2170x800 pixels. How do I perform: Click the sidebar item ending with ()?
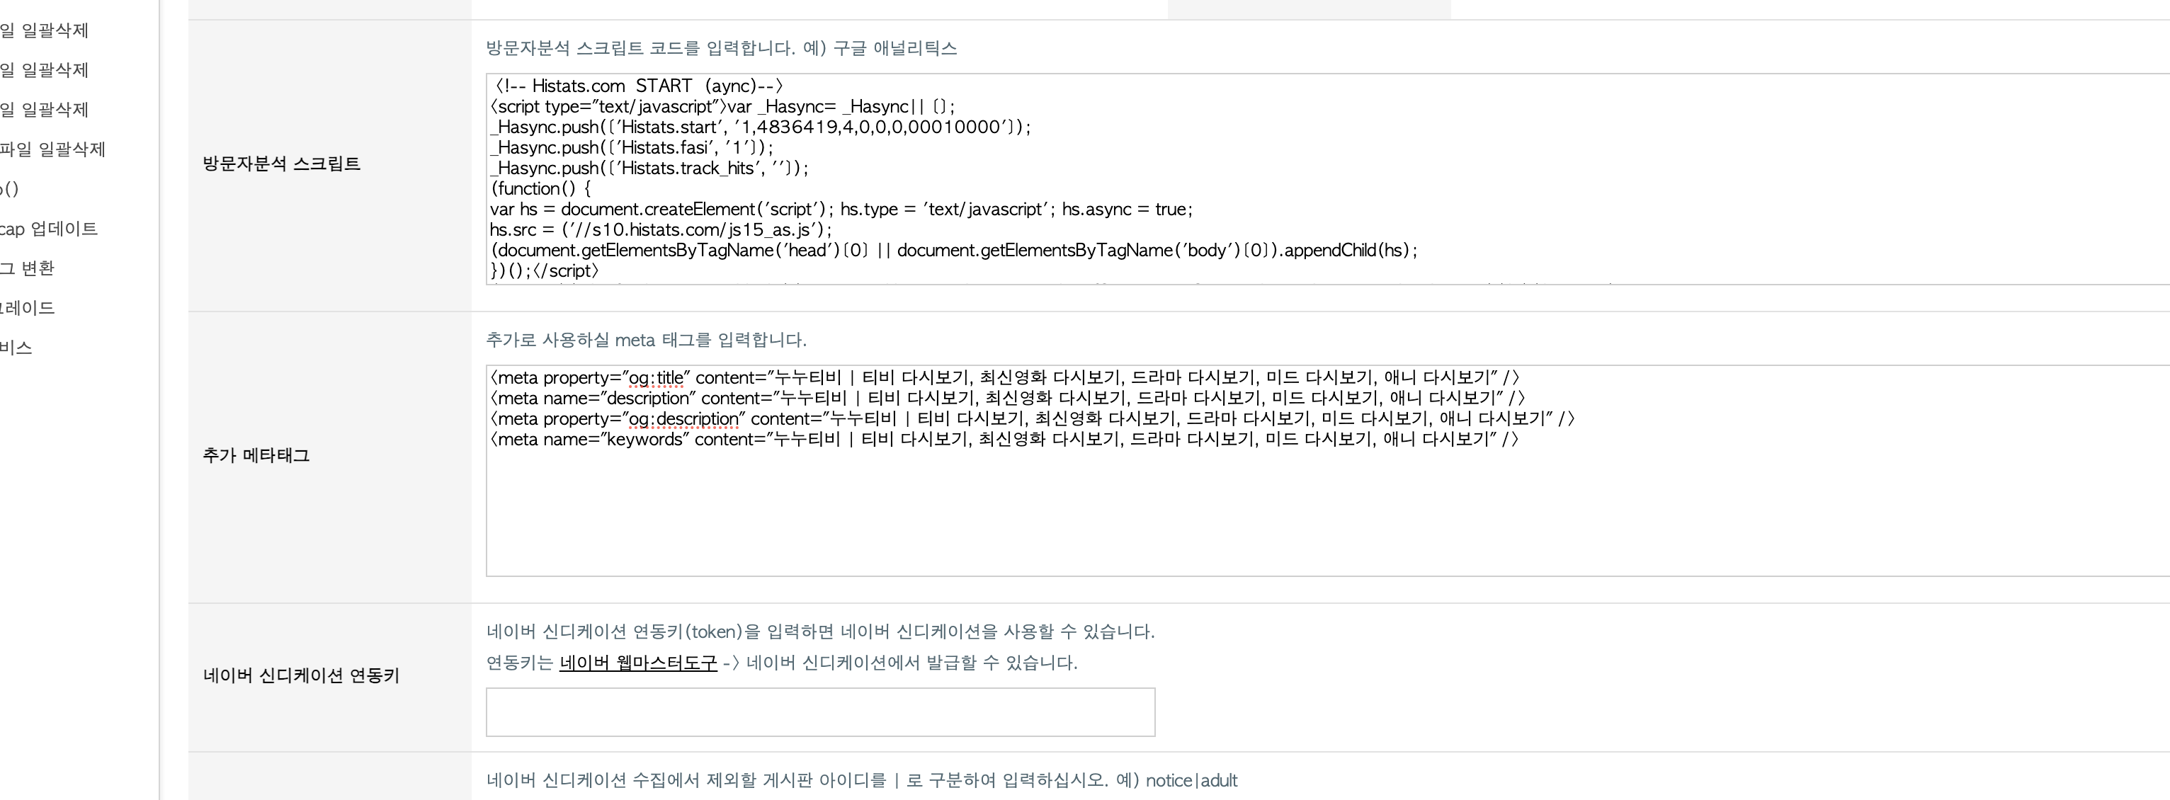(x=9, y=188)
